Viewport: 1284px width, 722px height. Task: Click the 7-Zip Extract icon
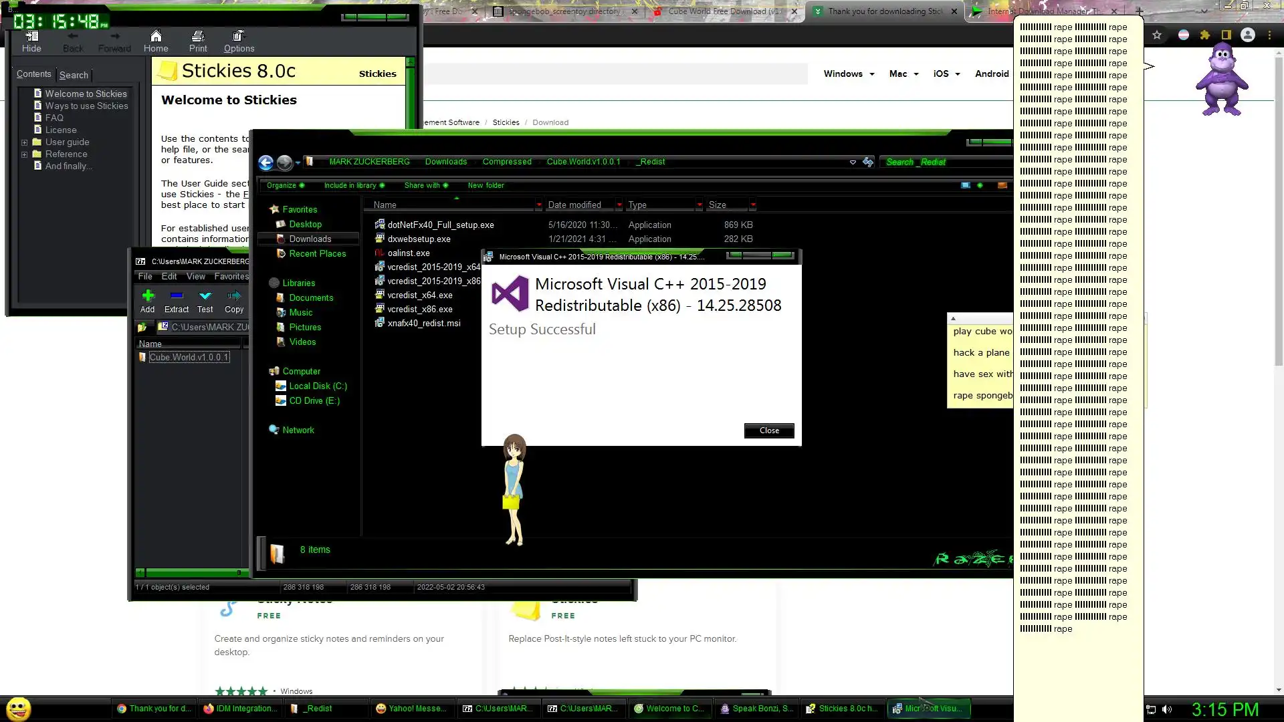[x=177, y=296]
